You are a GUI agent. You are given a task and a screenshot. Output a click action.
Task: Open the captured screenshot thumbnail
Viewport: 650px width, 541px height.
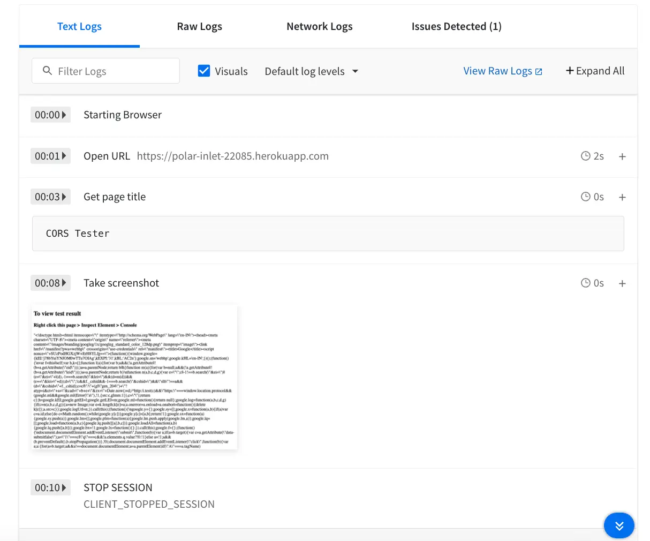pyautogui.click(x=134, y=377)
